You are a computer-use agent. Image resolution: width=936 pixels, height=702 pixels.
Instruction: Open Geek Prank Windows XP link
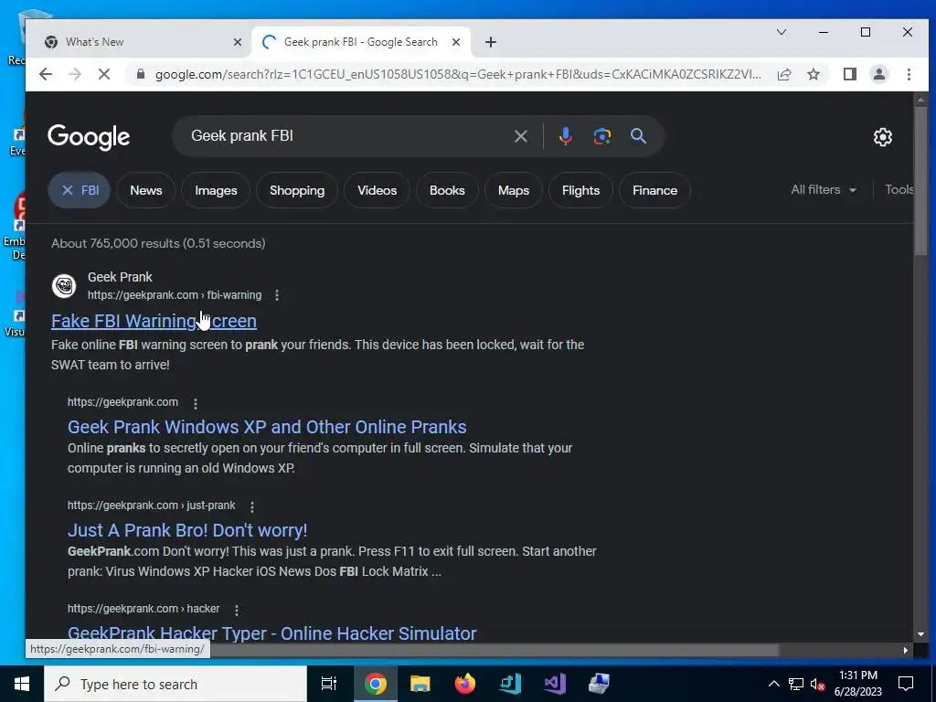pyautogui.click(x=267, y=427)
